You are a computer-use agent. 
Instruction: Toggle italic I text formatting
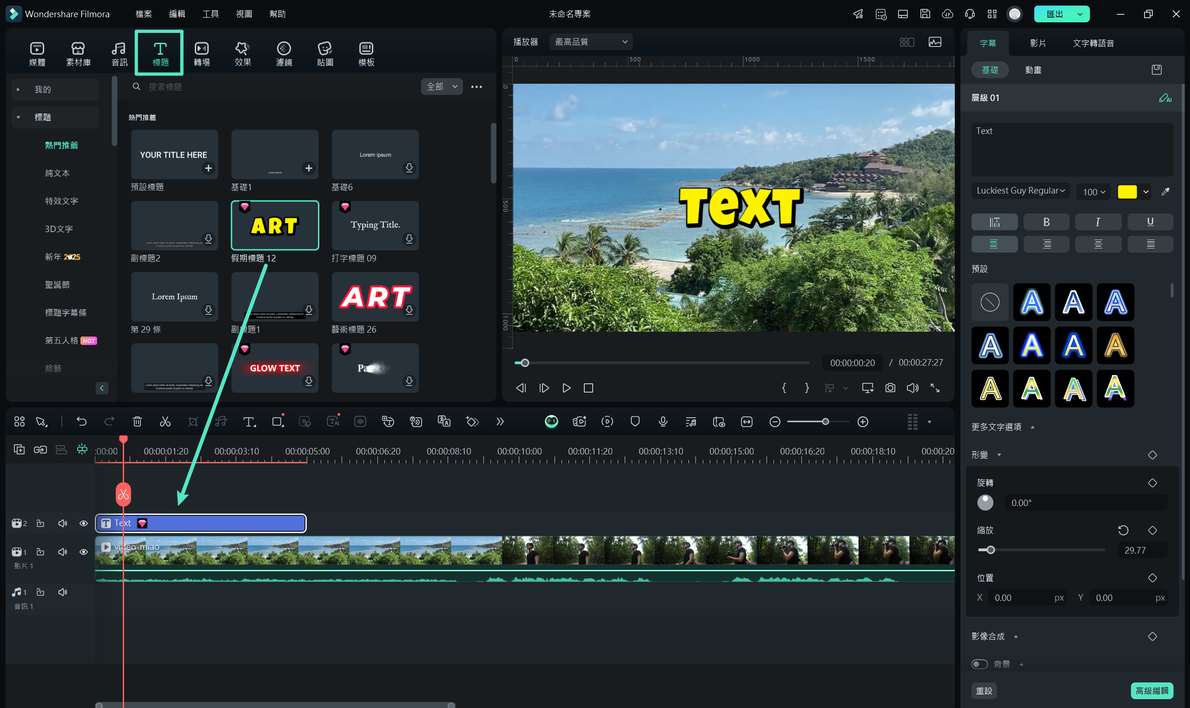[x=1098, y=222]
